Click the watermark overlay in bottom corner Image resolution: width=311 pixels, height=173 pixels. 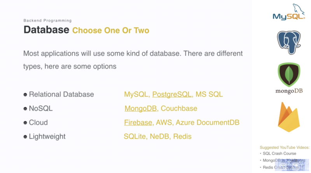point(292,165)
